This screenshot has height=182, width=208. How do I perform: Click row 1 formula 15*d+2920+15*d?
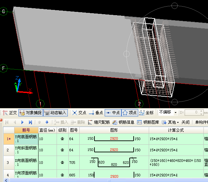coord(176,139)
